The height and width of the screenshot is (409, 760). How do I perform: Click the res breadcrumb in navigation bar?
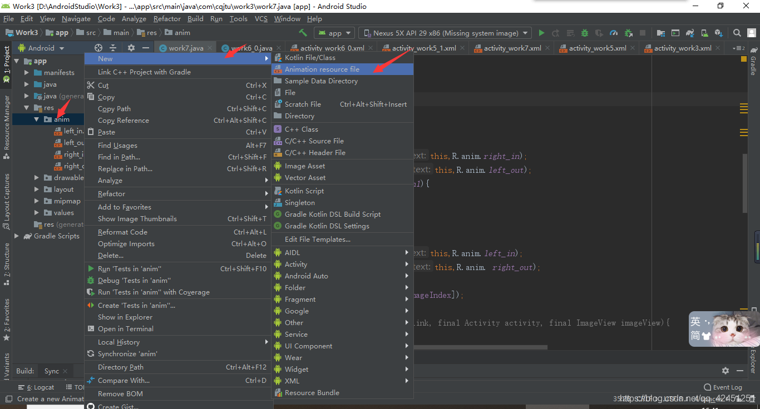(x=147, y=33)
